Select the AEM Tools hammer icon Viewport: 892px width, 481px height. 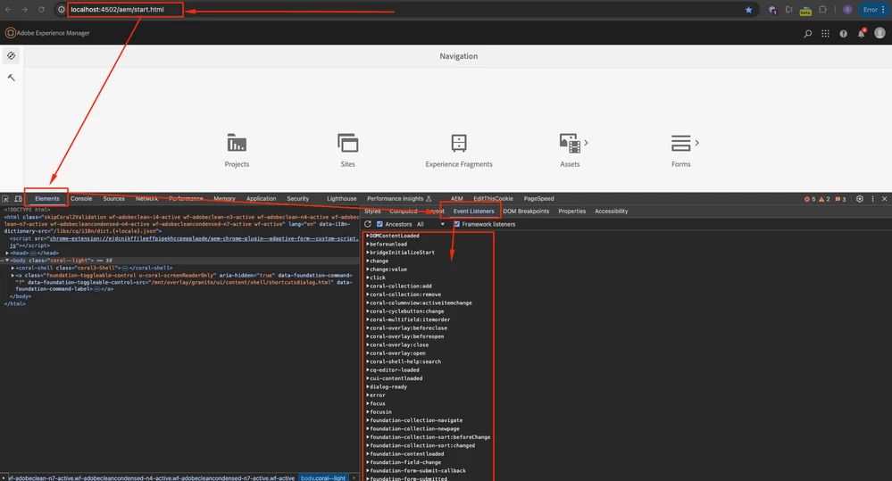(11, 78)
